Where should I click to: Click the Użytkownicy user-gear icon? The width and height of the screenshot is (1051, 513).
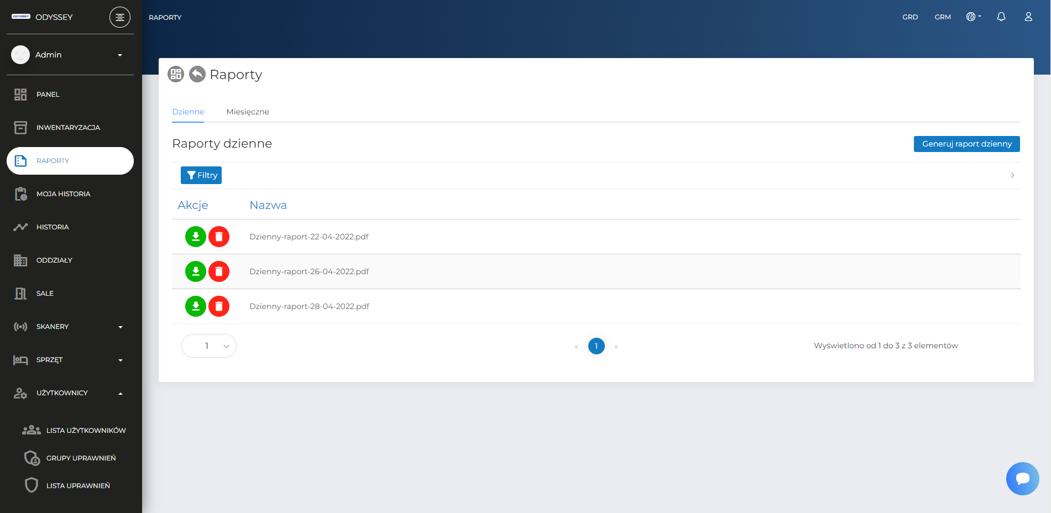20,393
